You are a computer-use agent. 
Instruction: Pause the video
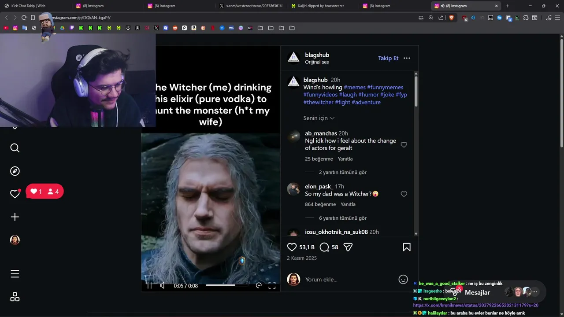[149, 285]
